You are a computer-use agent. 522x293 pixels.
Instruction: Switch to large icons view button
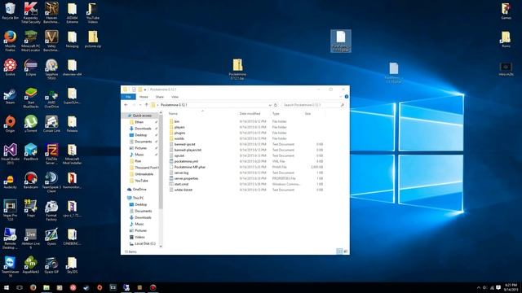[x=346, y=251]
